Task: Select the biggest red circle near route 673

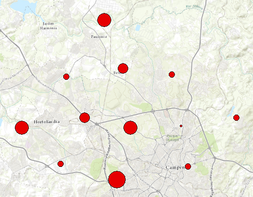Action: point(117,180)
